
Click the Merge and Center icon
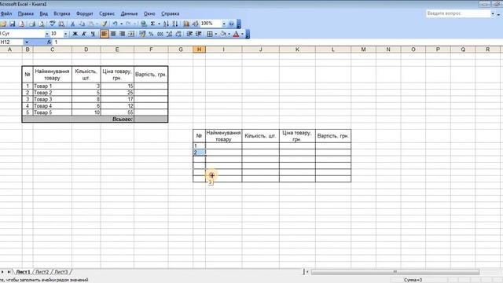pos(131,34)
